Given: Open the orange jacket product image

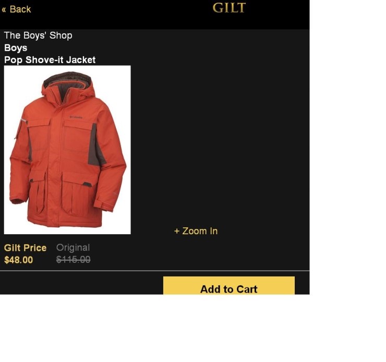Looking at the screenshot, I should coord(67,150).
